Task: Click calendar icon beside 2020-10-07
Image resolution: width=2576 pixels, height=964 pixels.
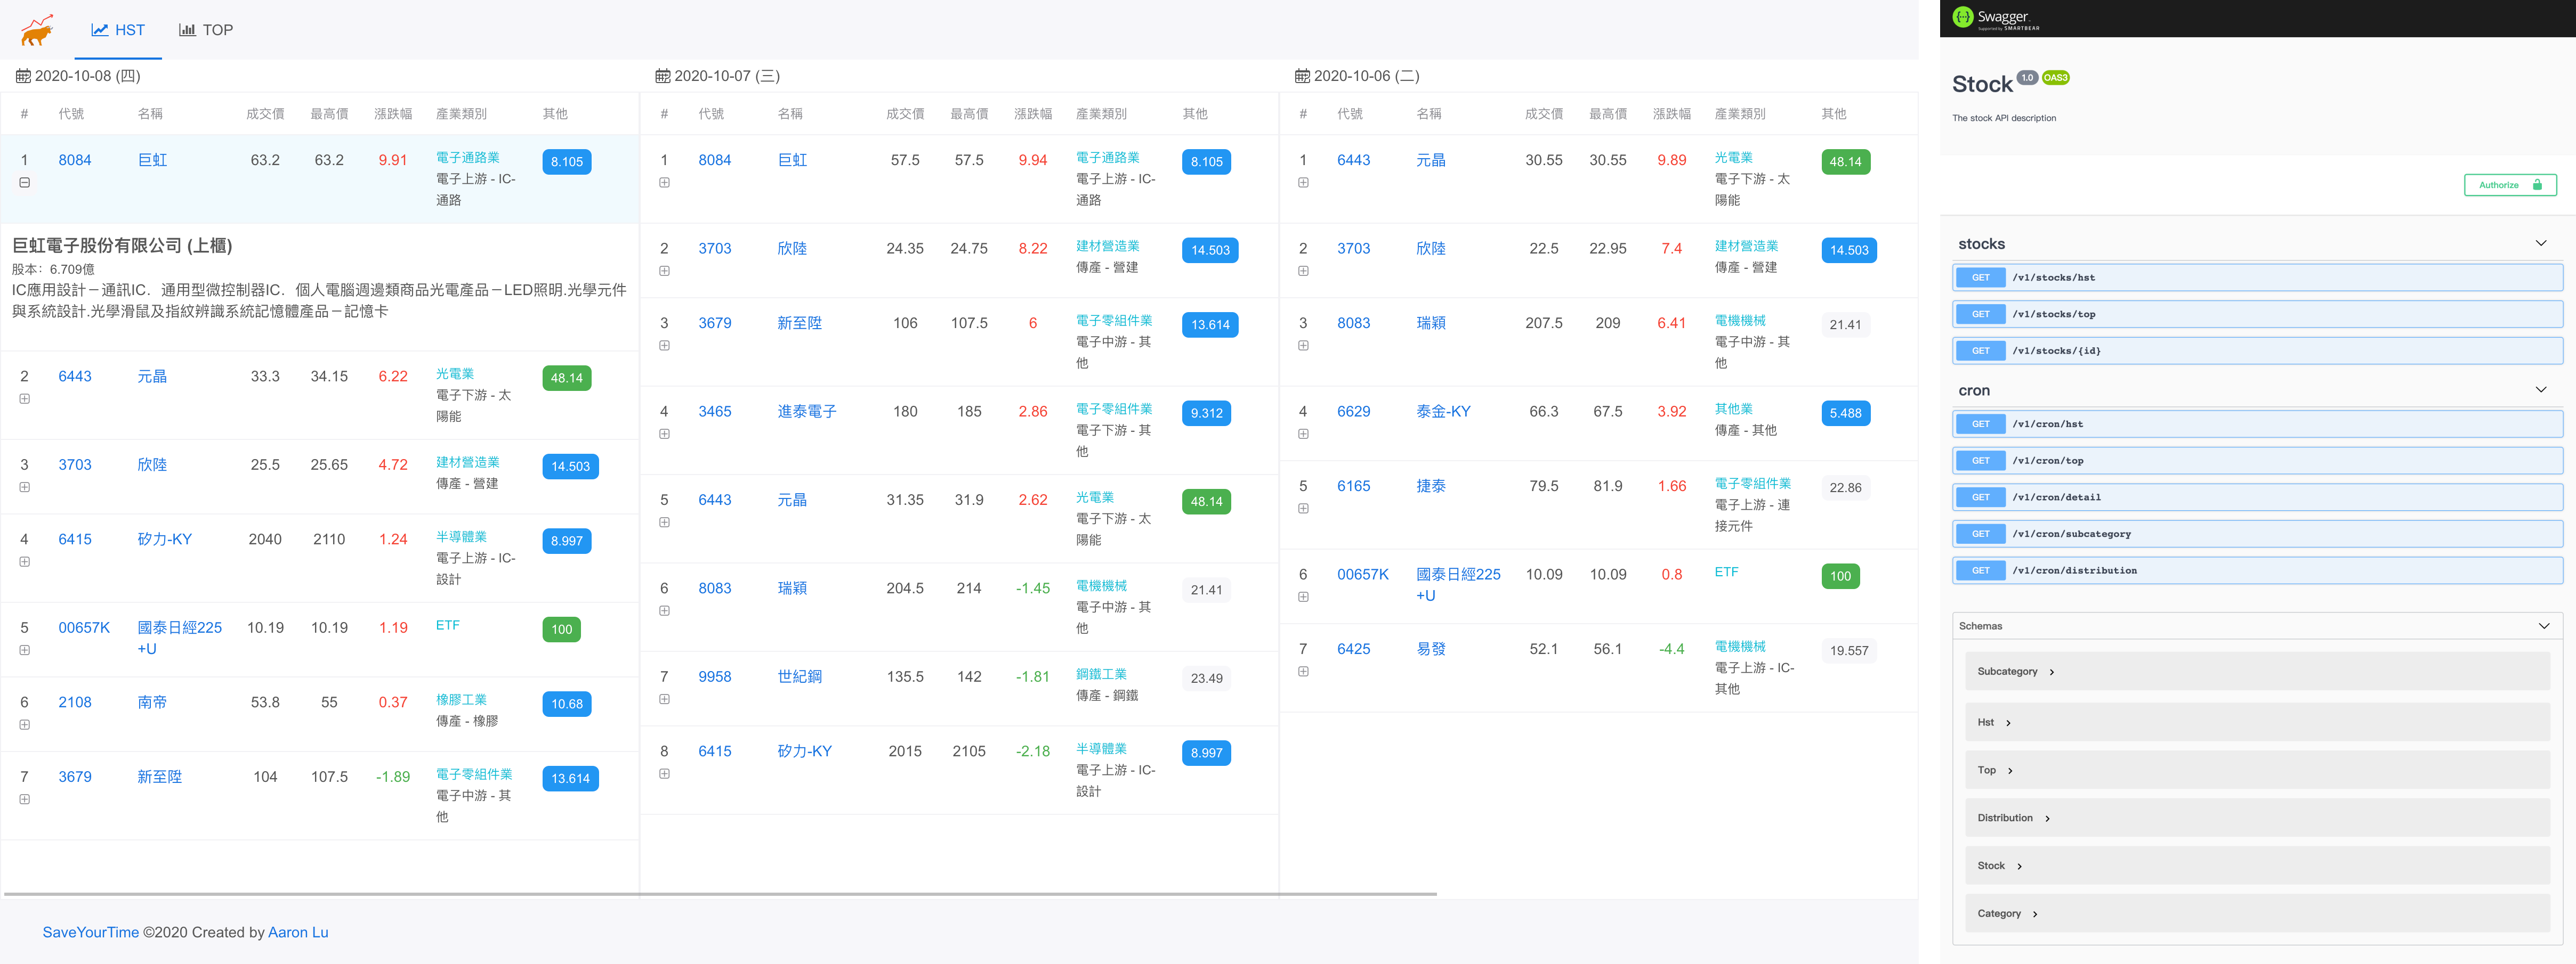Action: [662, 76]
